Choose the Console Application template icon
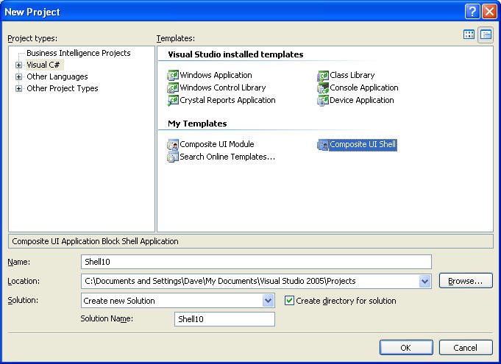The height and width of the screenshot is (364, 501). click(x=323, y=88)
